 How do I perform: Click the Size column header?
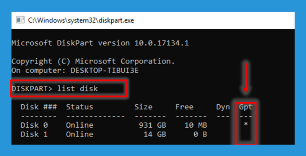pos(143,107)
